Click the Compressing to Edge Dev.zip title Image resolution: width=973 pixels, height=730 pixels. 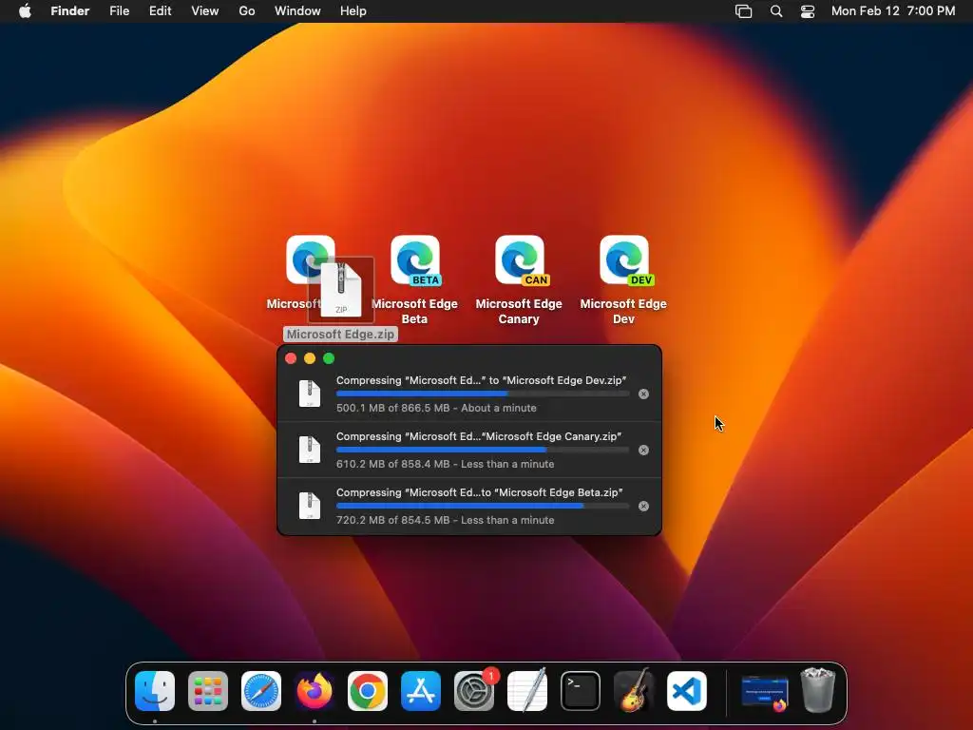[482, 380]
